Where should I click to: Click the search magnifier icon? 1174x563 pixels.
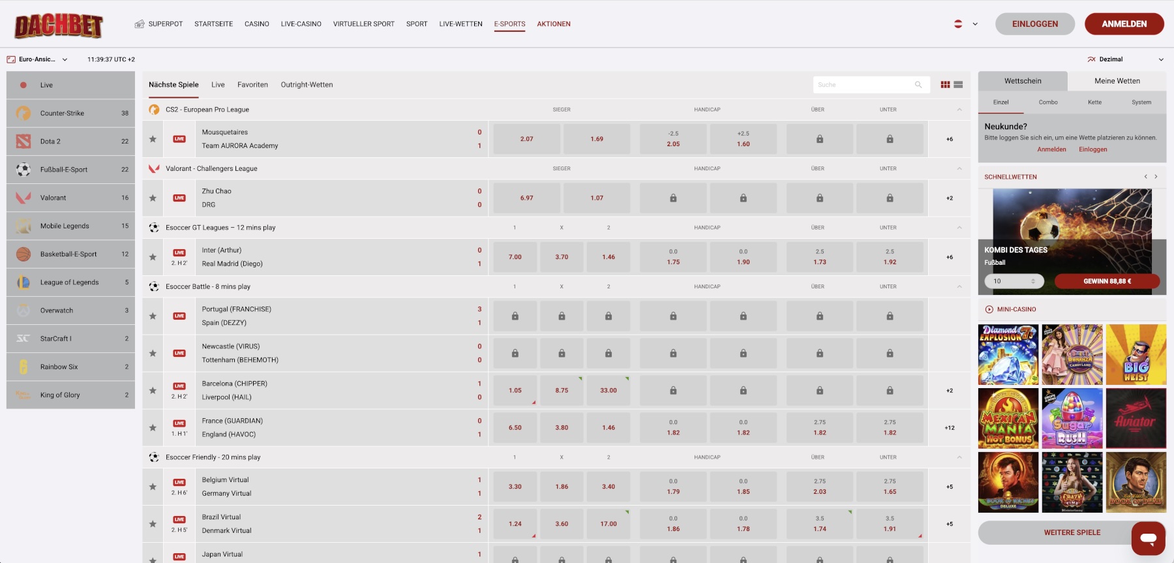coord(918,85)
